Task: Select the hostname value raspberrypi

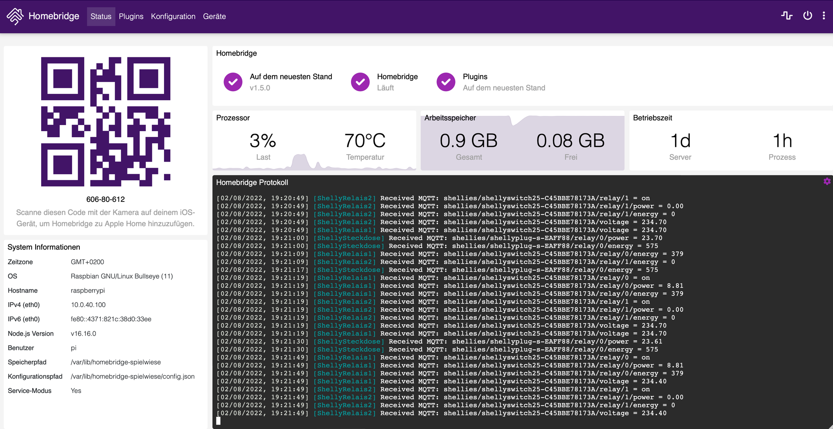Action: pyautogui.click(x=88, y=290)
